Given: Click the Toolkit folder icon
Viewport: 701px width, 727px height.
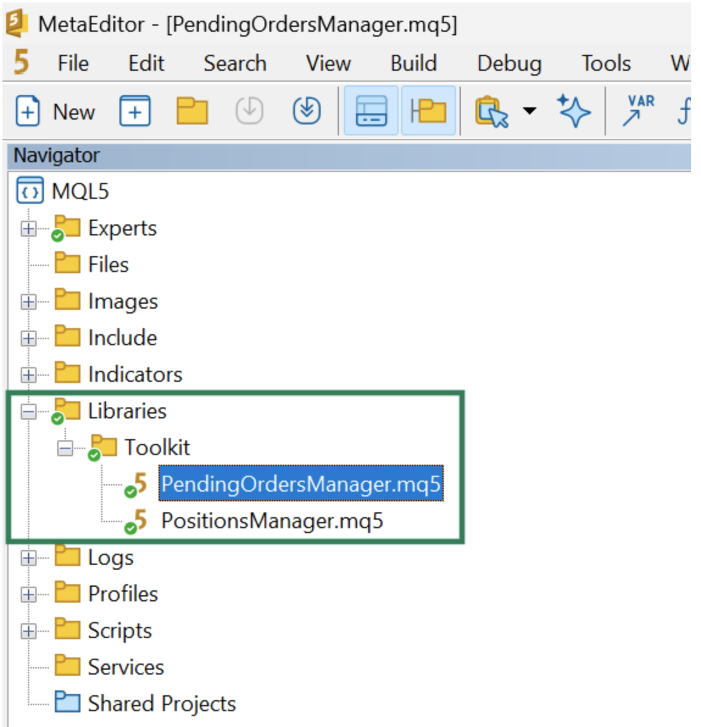Looking at the screenshot, I should [x=102, y=448].
